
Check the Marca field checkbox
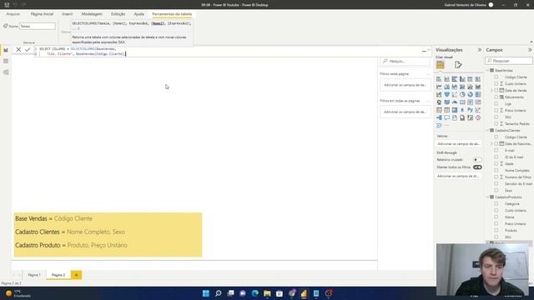point(496,217)
